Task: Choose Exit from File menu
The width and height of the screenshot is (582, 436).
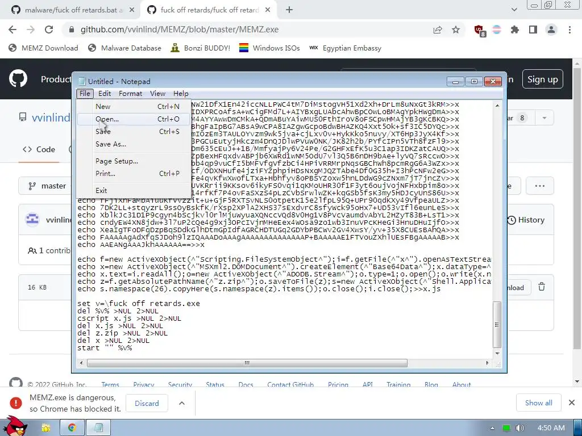Action: tap(134, 190)
